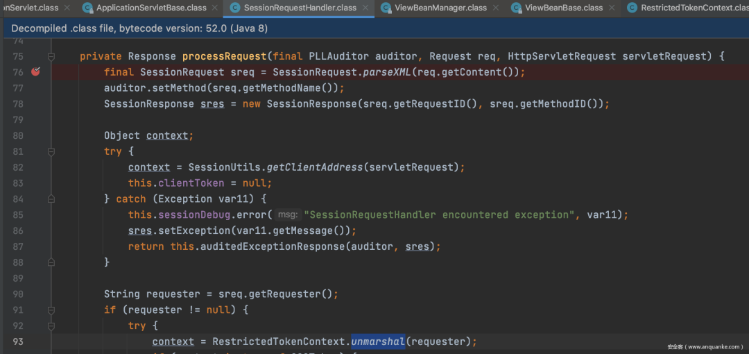Collapse the try block at line 92
The height and width of the screenshot is (354, 749).
(x=51, y=326)
